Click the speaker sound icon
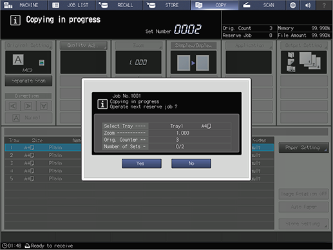The image size is (333, 250). point(308,5)
